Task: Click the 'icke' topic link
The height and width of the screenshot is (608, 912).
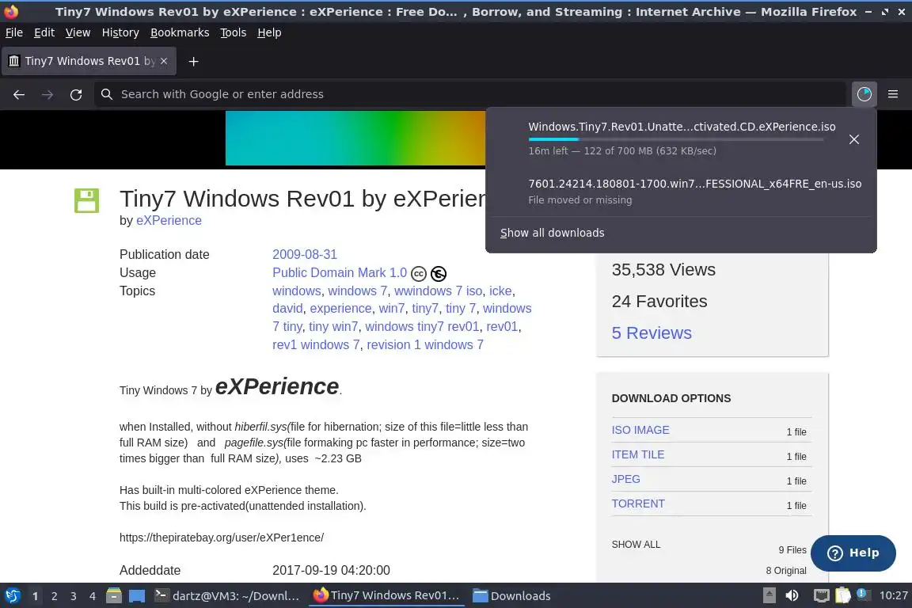Action: [500, 291]
